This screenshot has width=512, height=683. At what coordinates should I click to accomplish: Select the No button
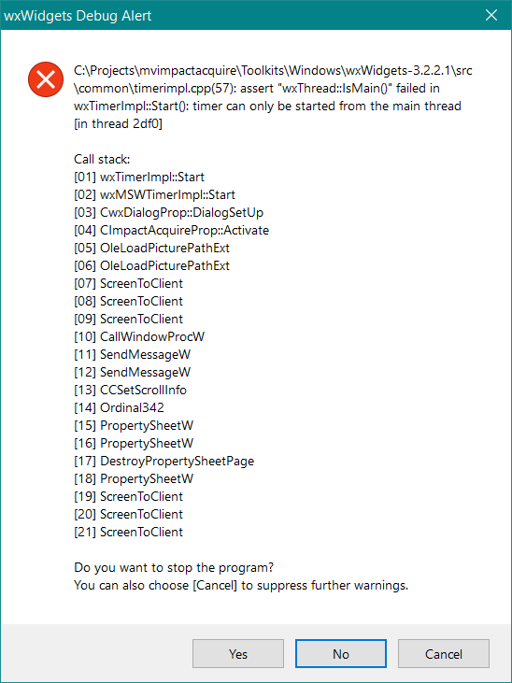coord(341,653)
